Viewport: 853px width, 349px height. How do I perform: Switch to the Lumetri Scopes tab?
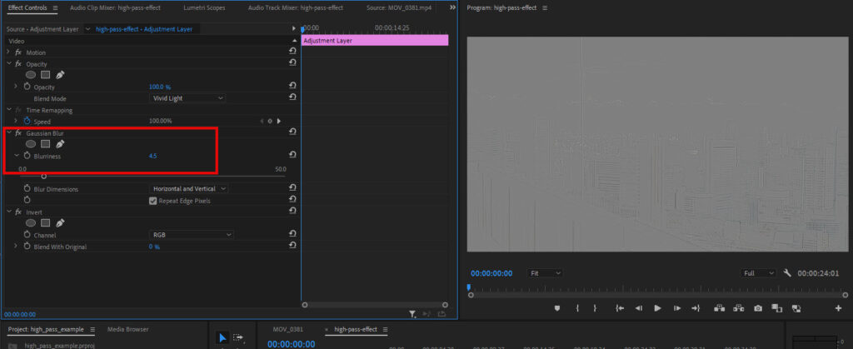click(x=206, y=7)
